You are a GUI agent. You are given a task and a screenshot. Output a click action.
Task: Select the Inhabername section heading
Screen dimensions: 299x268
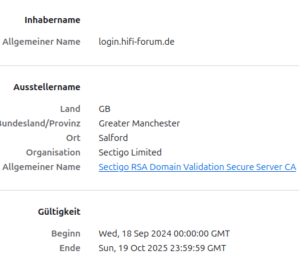click(x=53, y=20)
